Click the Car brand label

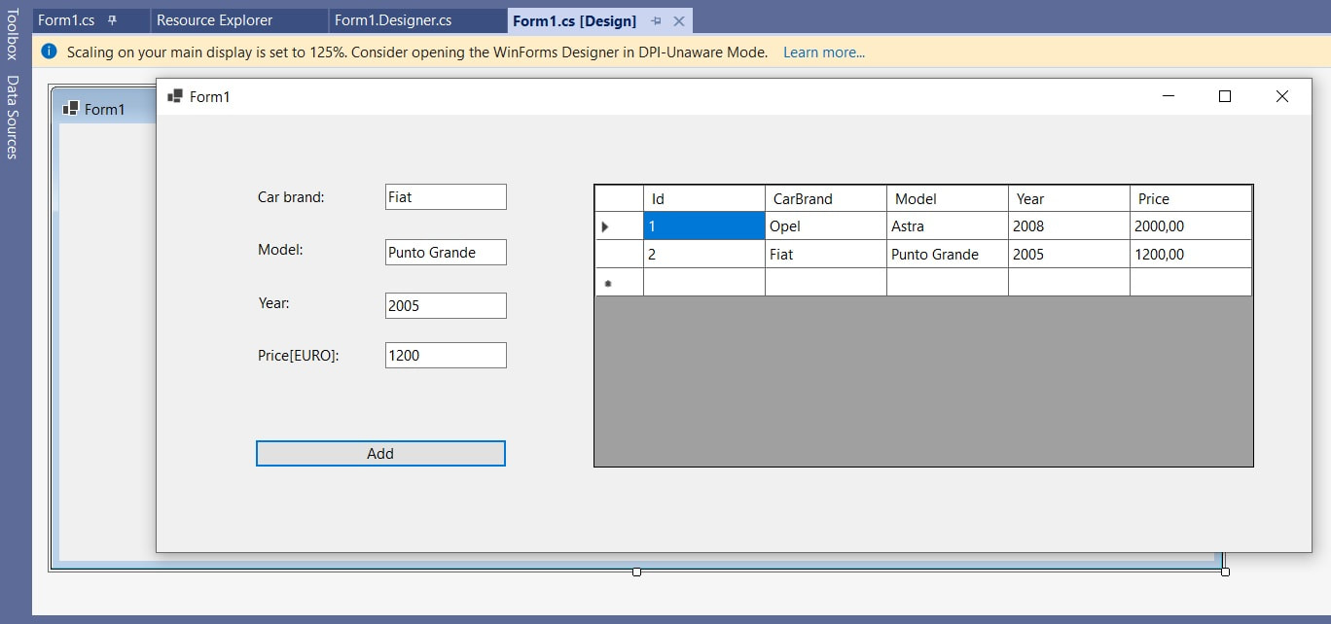pyautogui.click(x=291, y=197)
